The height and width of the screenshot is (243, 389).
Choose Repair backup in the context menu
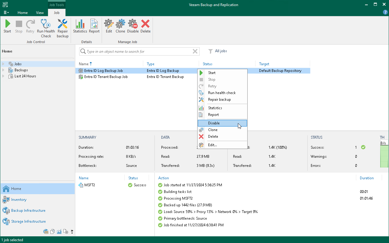222,100
